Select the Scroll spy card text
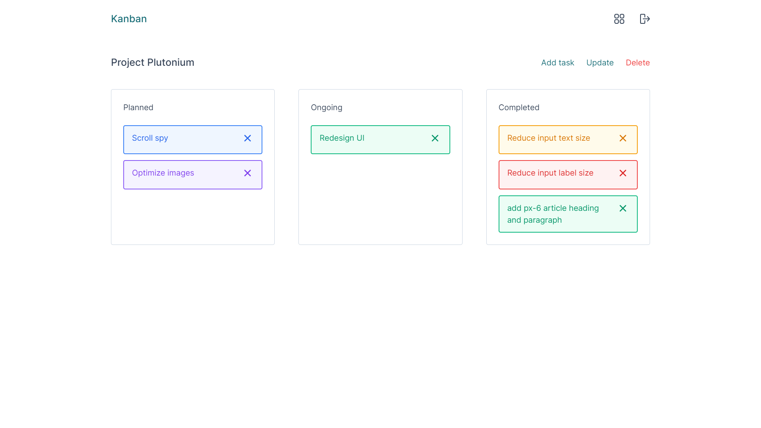 click(x=150, y=138)
